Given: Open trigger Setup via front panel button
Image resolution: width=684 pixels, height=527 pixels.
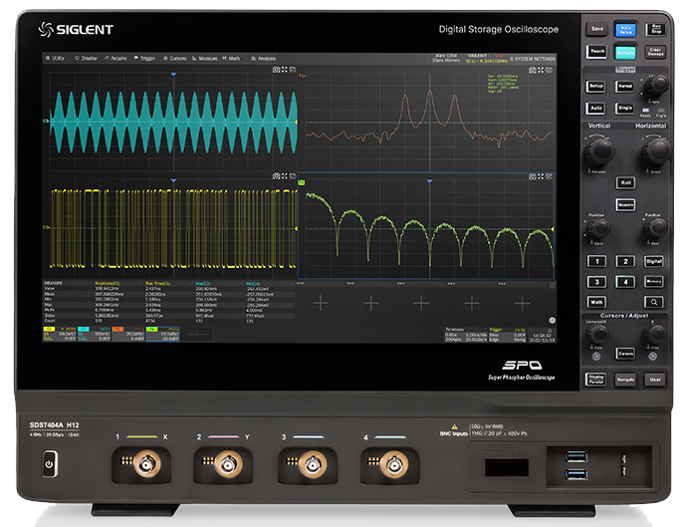Looking at the screenshot, I should coord(595,86).
